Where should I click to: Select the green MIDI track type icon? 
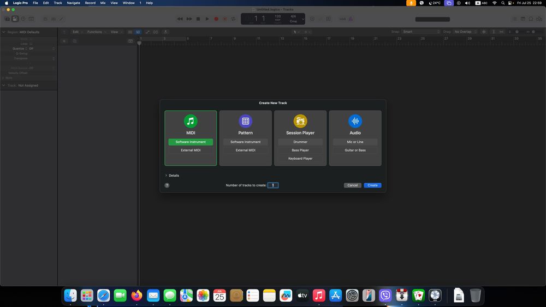tap(191, 121)
